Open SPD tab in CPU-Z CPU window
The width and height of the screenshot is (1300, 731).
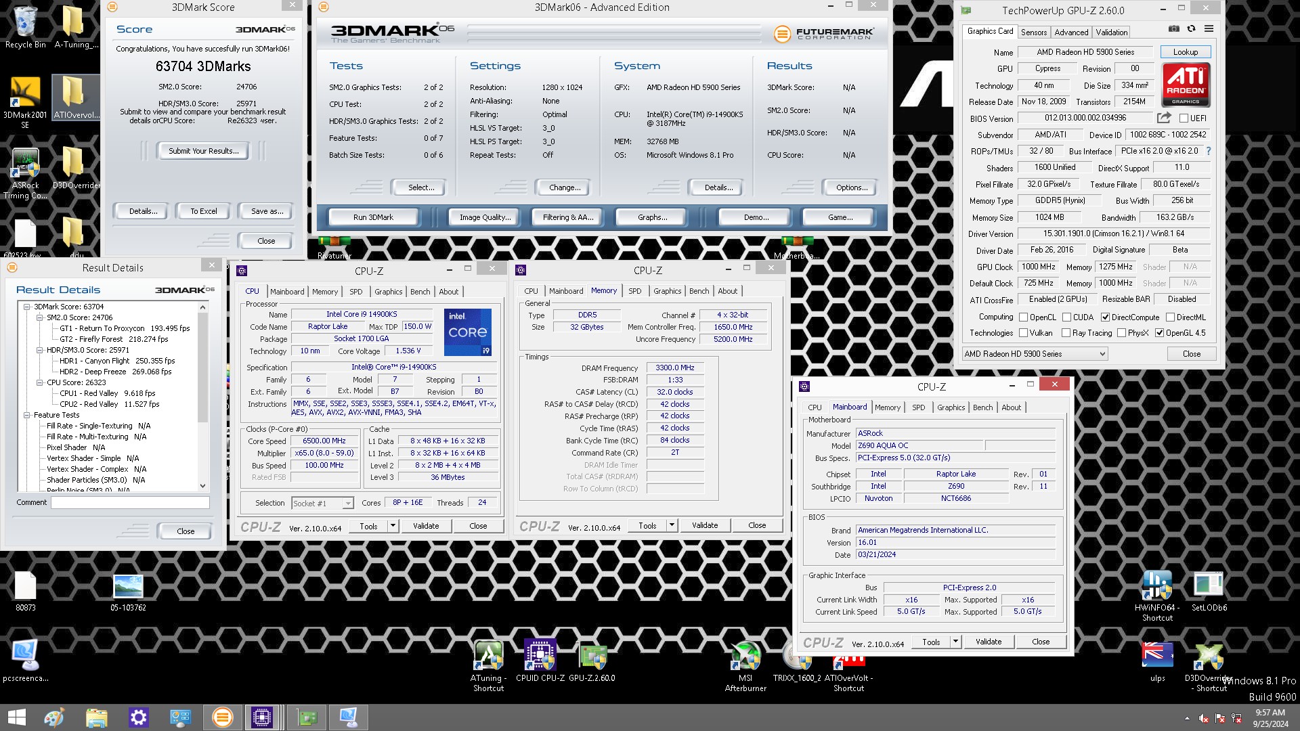pos(355,292)
